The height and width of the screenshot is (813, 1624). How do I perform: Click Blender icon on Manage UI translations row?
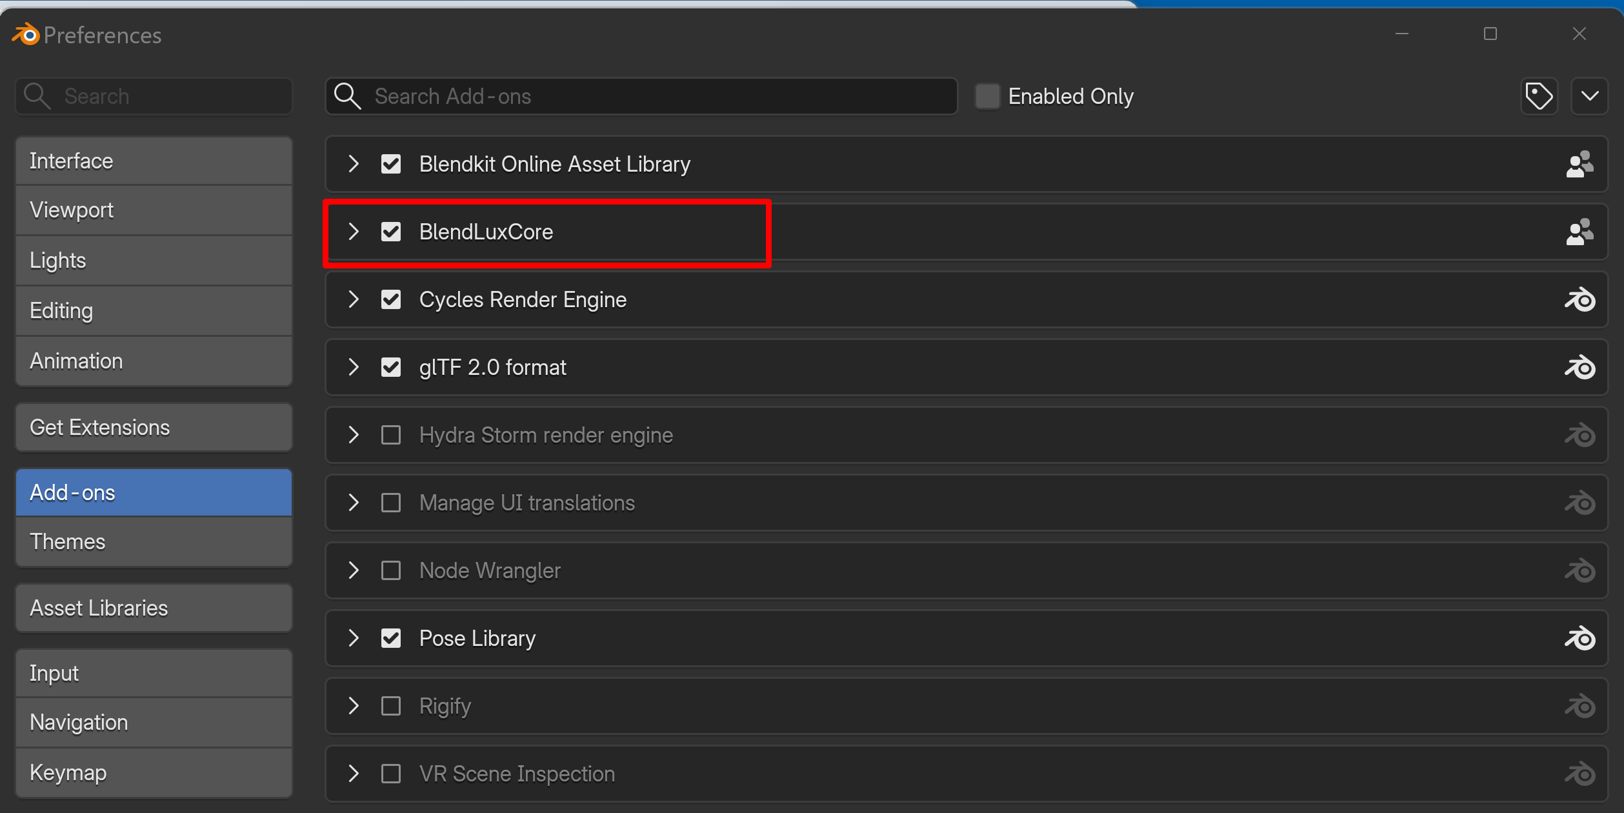[1579, 503]
